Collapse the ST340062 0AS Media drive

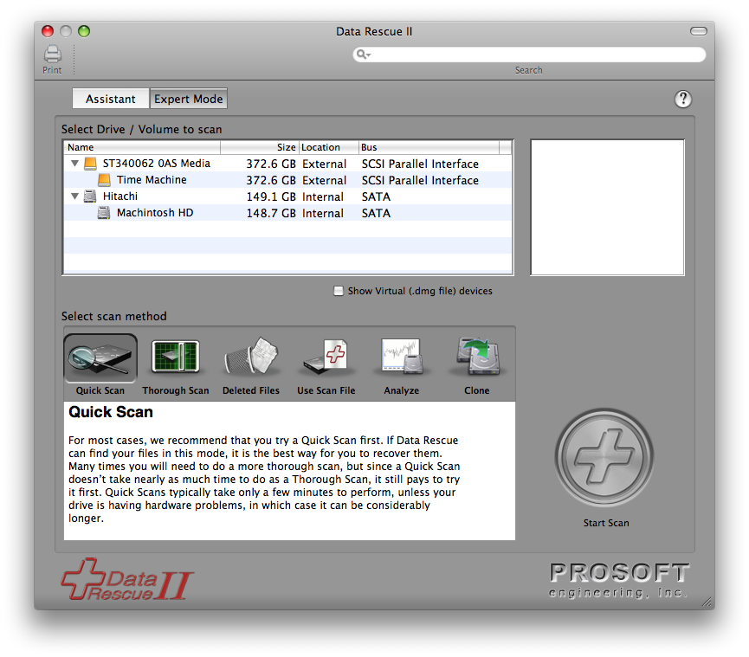tap(75, 164)
